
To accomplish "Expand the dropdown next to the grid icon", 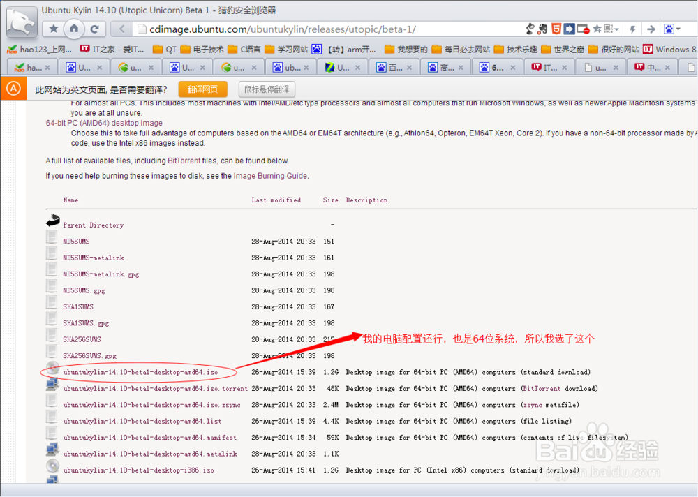I will point(616,29).
